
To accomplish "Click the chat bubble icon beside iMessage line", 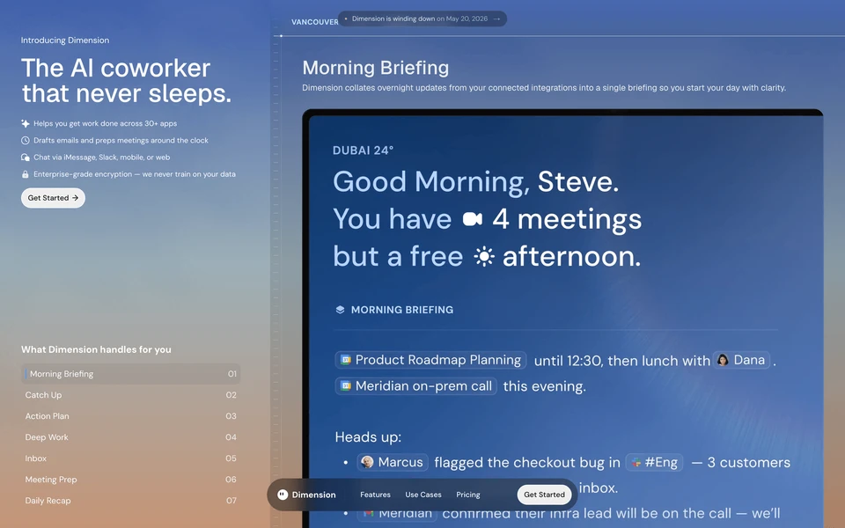I will coord(26,158).
